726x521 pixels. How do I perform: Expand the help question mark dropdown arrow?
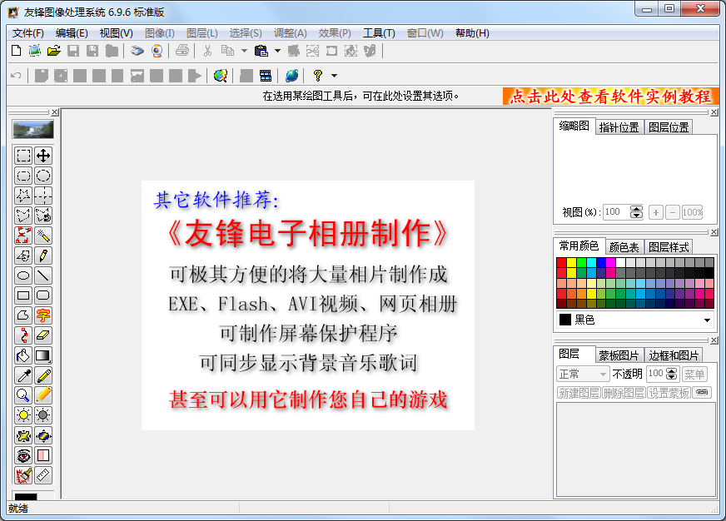click(x=333, y=76)
